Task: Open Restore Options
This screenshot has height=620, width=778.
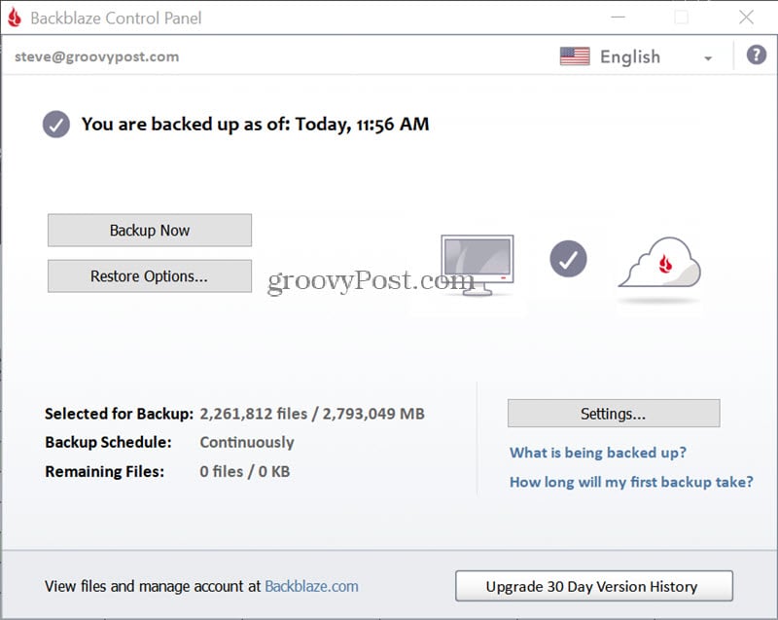Action: [x=150, y=276]
